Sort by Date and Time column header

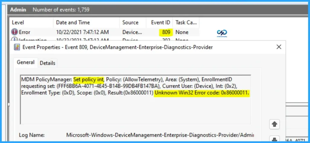click(86, 22)
